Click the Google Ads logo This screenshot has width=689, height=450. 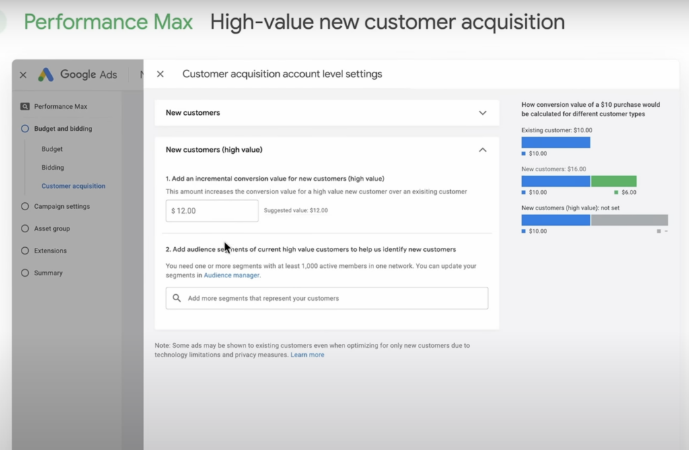[x=46, y=75]
